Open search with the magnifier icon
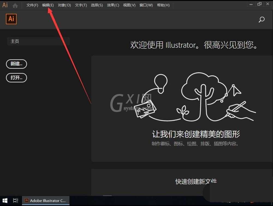 (x=261, y=19)
